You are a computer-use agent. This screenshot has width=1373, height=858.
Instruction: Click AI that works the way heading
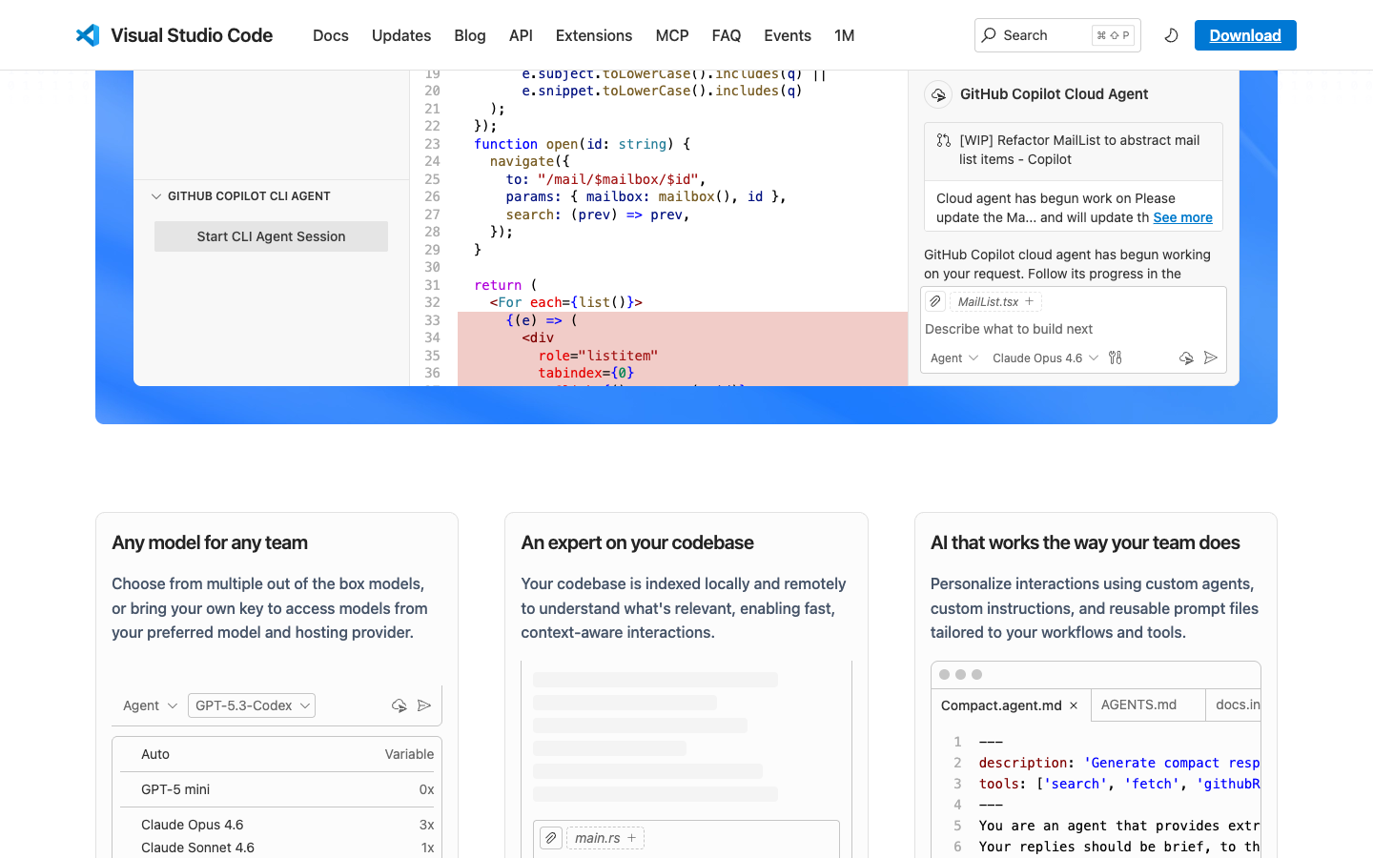pyautogui.click(x=1085, y=542)
